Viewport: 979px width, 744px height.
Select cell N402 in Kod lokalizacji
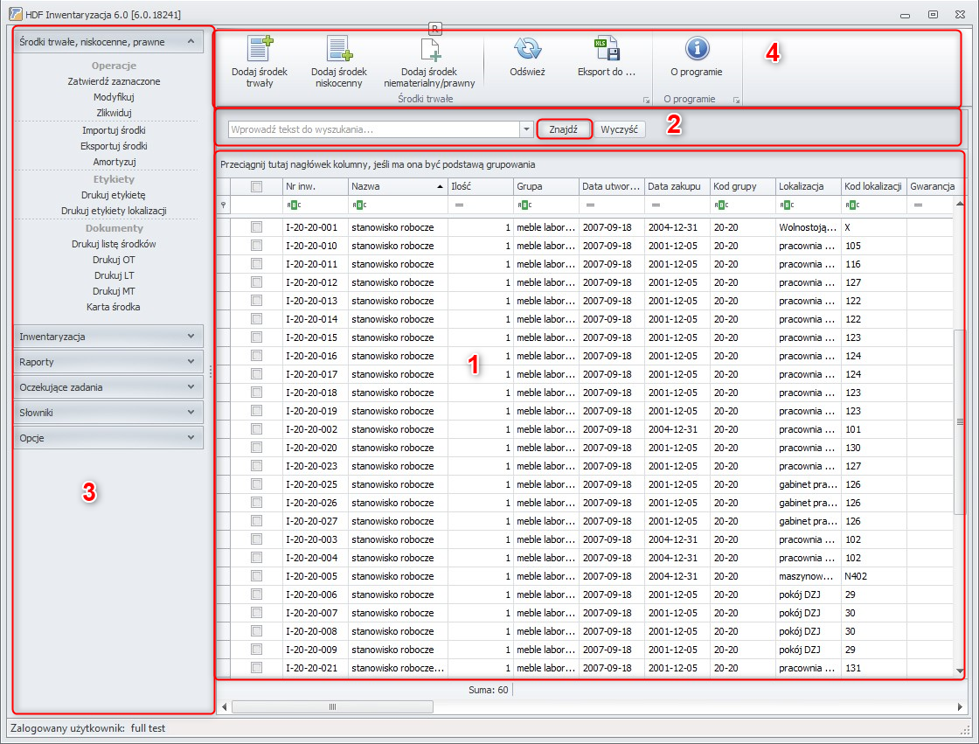873,576
